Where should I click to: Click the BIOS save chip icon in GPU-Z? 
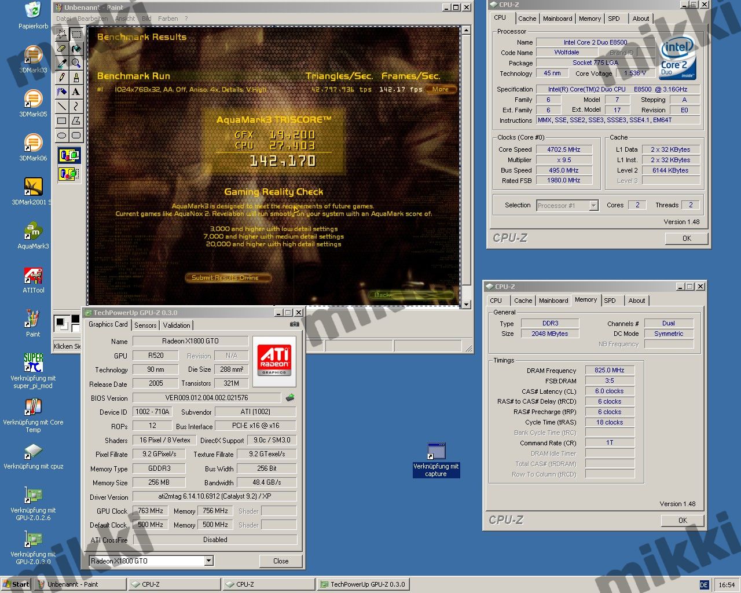[x=290, y=397]
